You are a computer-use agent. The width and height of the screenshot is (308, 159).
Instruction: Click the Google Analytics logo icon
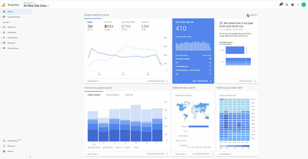3,5
